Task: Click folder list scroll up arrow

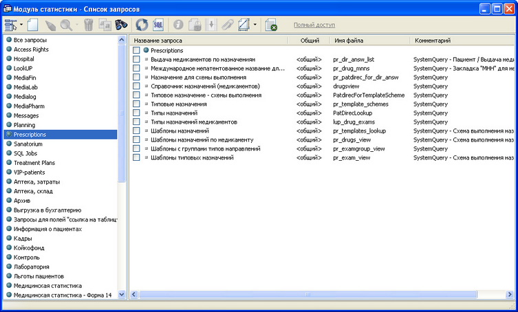Action: (x=122, y=40)
